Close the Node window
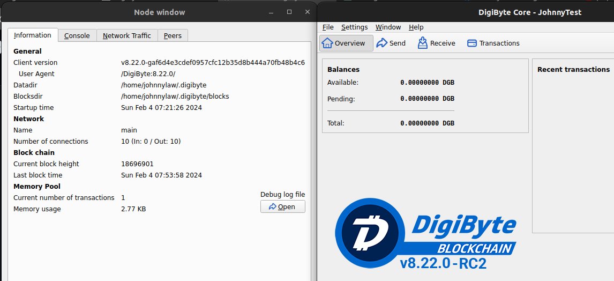 (x=308, y=12)
